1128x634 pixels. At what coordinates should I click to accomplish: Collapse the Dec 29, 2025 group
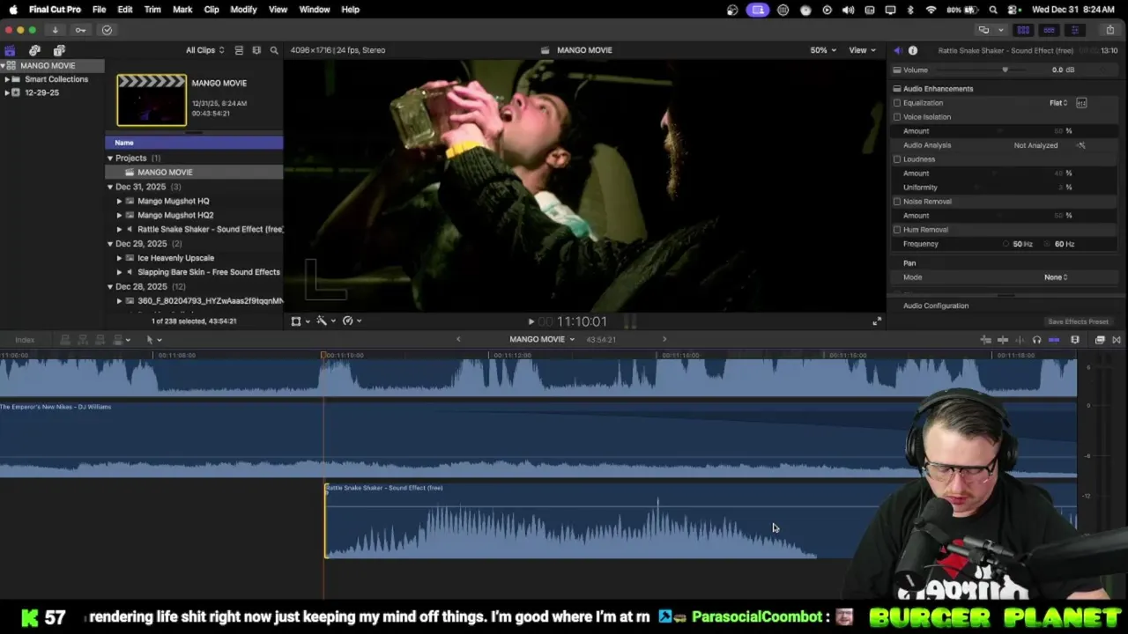click(x=110, y=244)
